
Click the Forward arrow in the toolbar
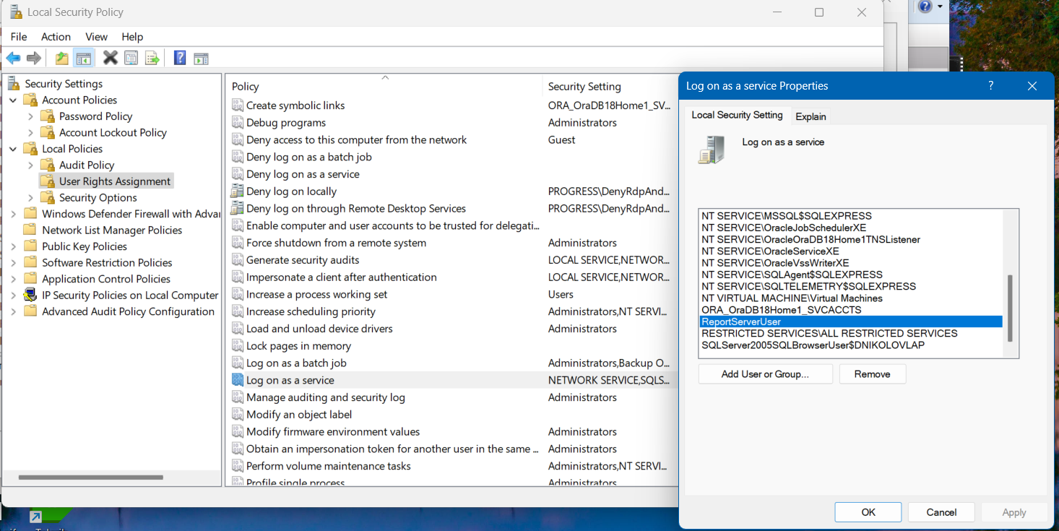33,59
